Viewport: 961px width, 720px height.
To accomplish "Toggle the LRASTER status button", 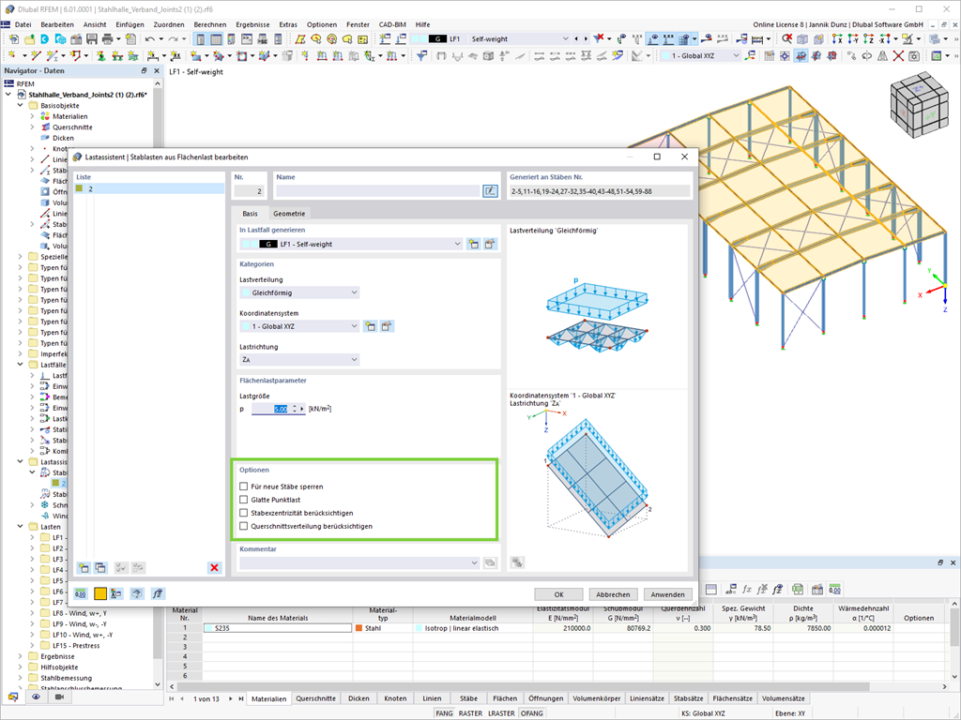I will pyautogui.click(x=501, y=713).
